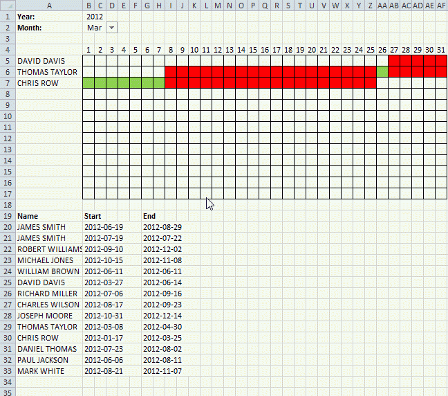
Task: Click end date 2012-06-14
Action: click(162, 282)
